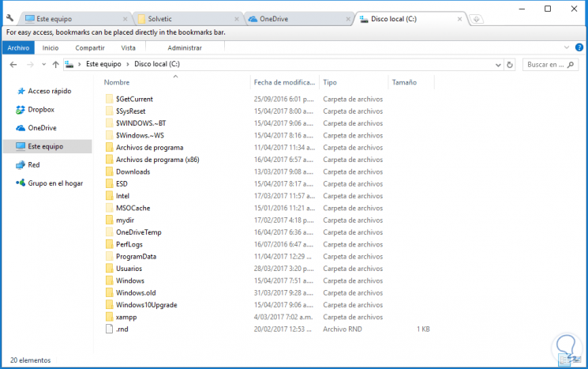
Task: Sort by the Tipo column header
Action: (330, 82)
